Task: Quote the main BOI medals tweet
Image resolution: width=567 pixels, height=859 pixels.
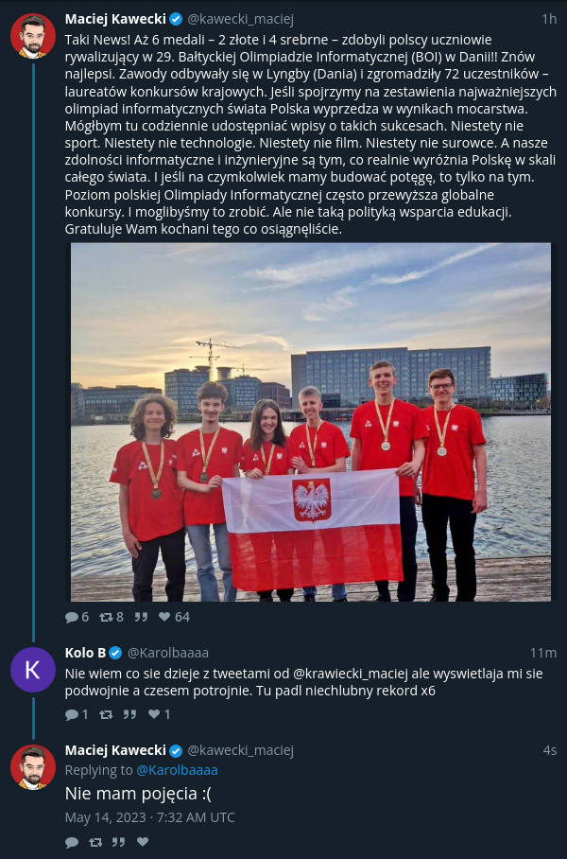Action: [x=141, y=617]
